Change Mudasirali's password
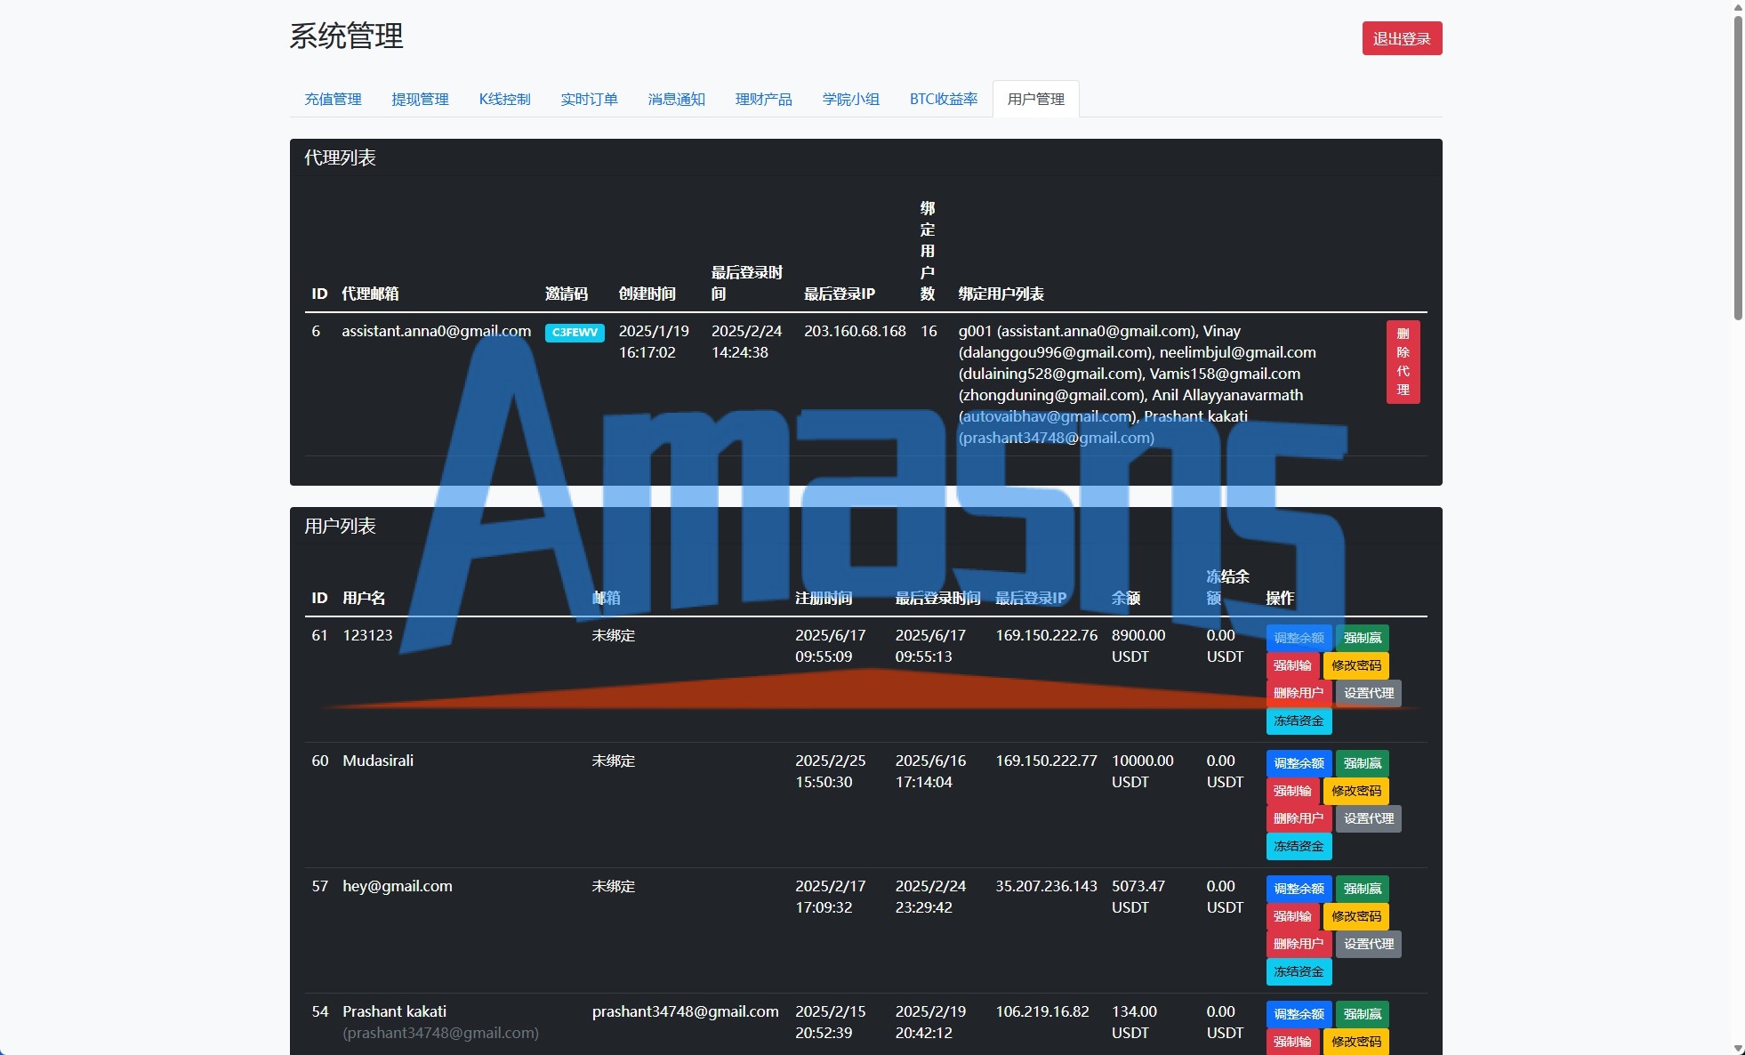This screenshot has width=1745, height=1055. [1356, 791]
